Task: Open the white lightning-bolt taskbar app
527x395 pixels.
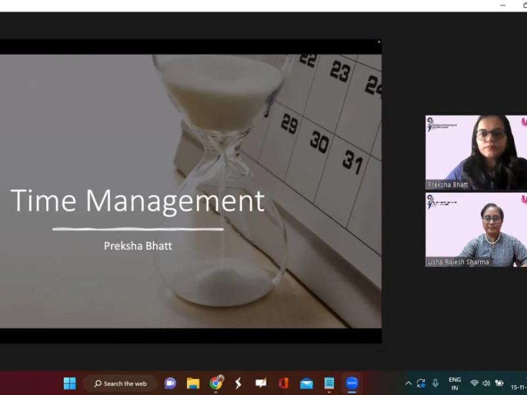Action: click(x=238, y=383)
